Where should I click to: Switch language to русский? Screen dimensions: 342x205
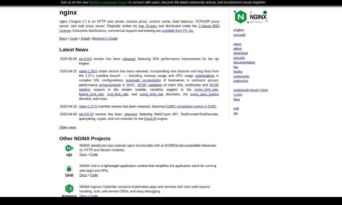239,35
